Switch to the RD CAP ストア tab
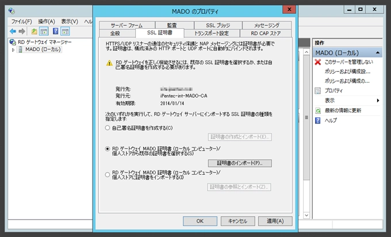 (266, 33)
